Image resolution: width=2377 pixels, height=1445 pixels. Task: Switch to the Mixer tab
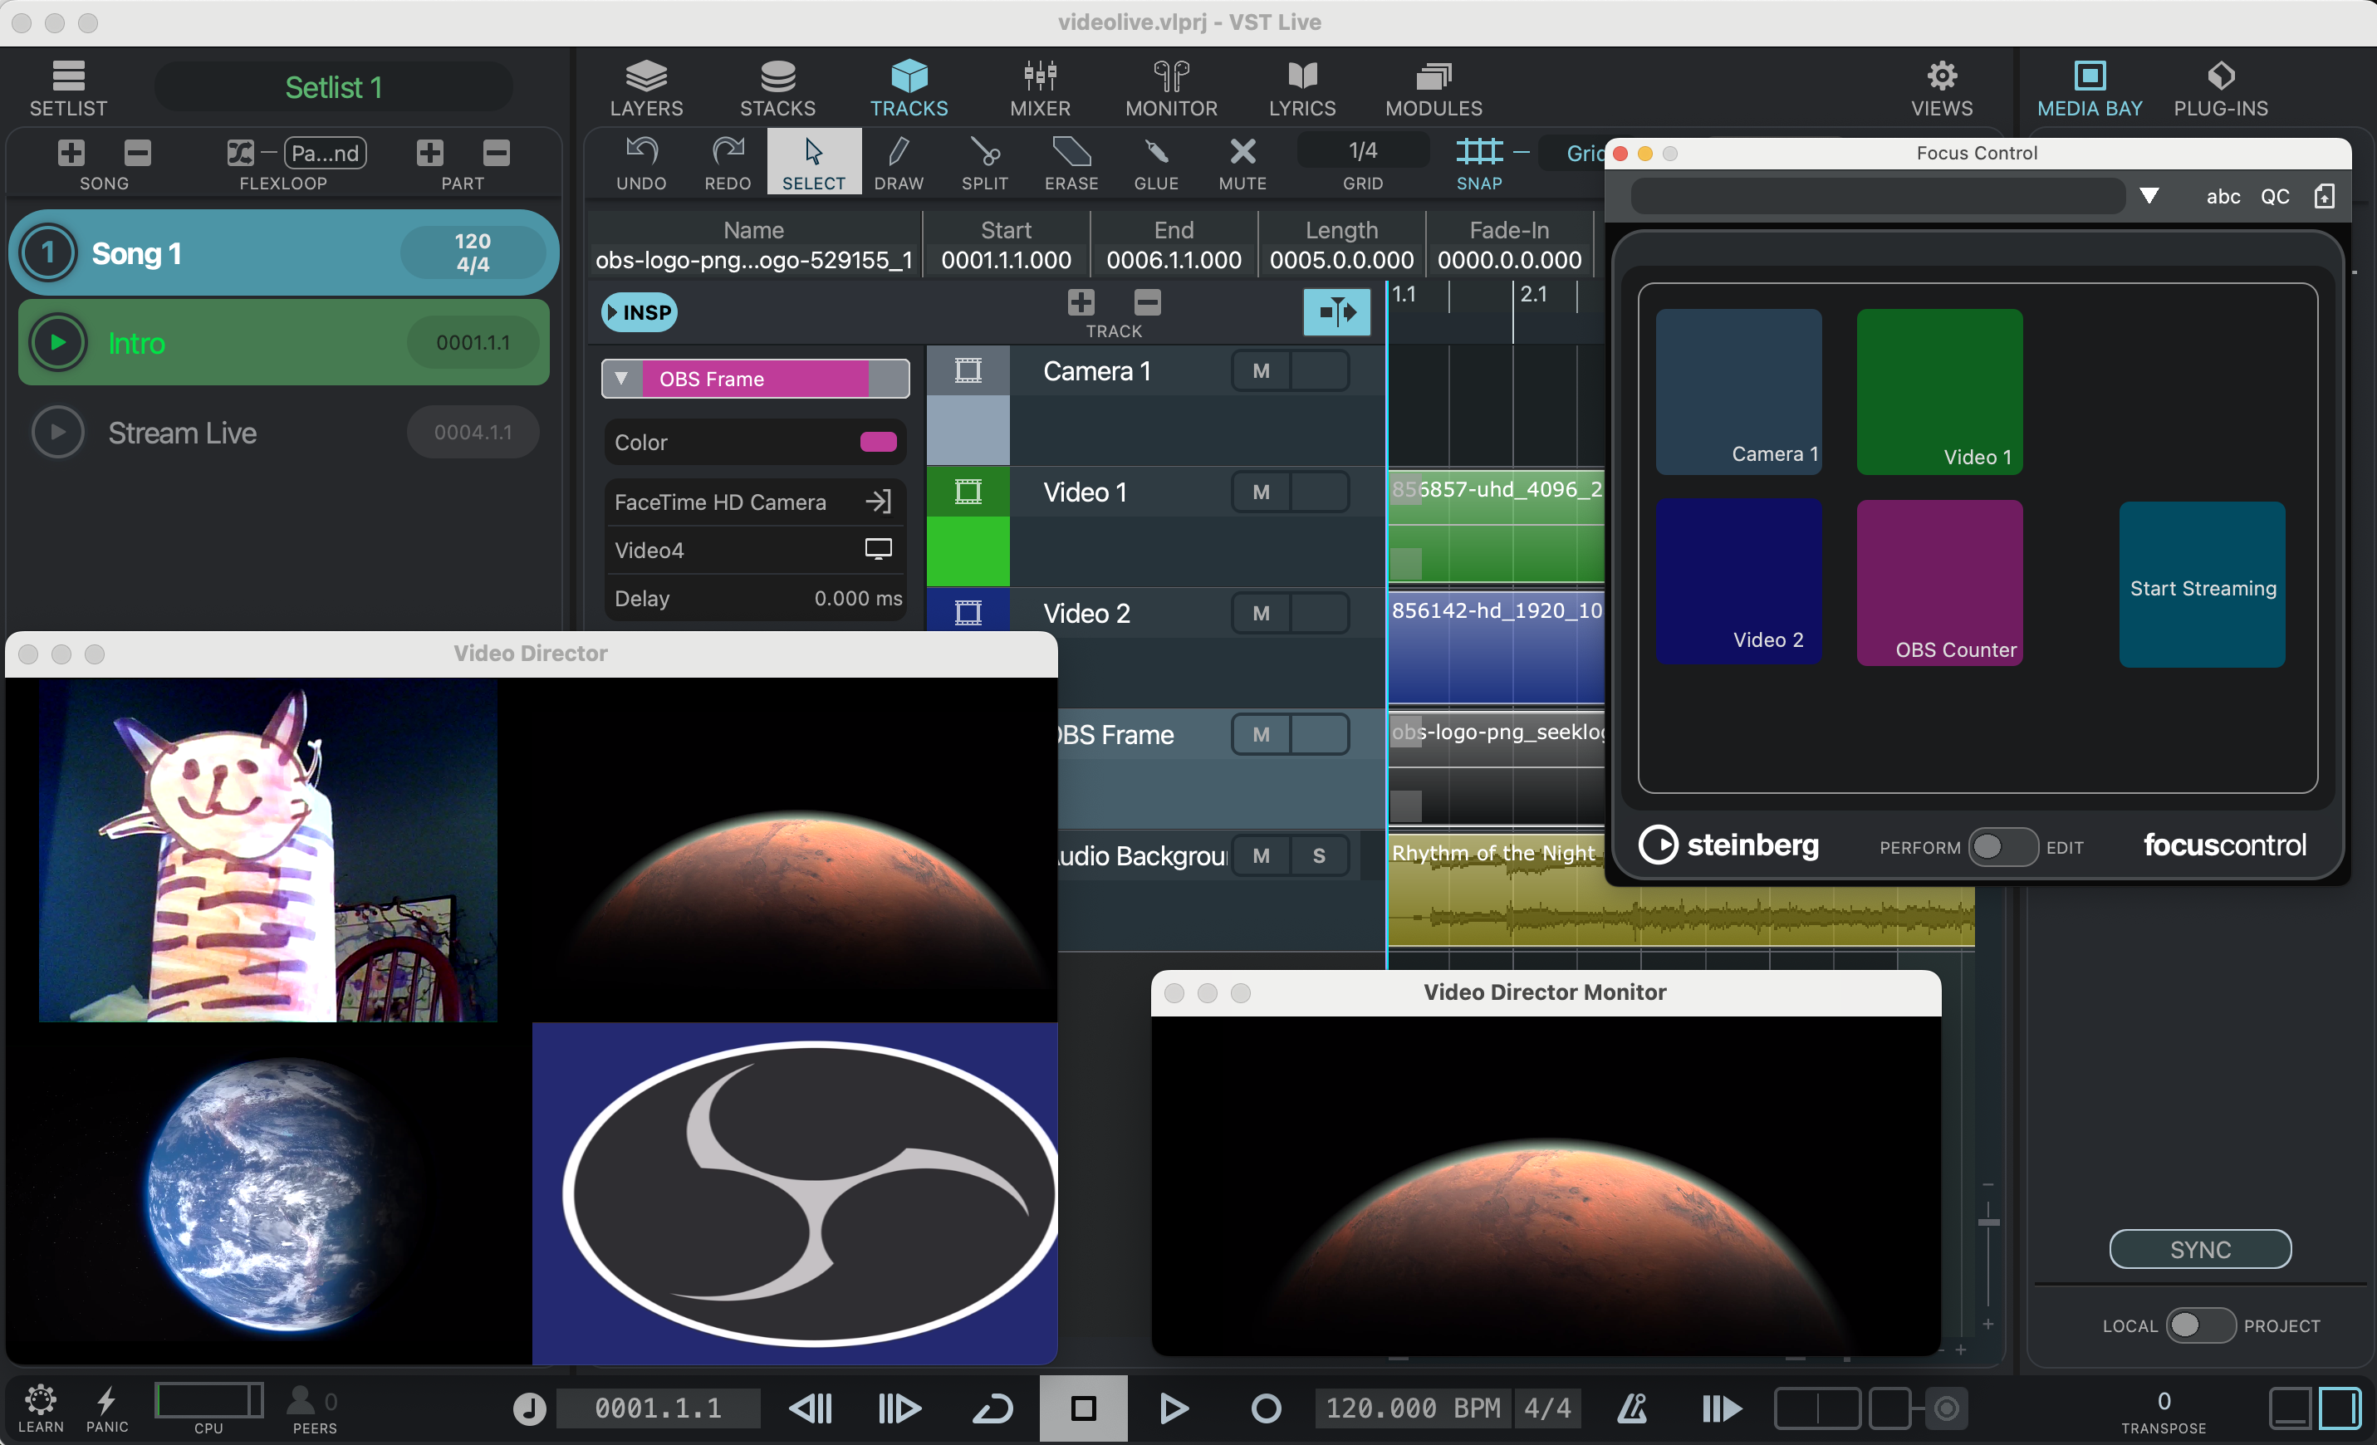1040,88
